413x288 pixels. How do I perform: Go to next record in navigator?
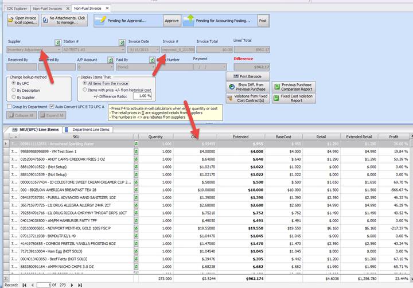71,285
